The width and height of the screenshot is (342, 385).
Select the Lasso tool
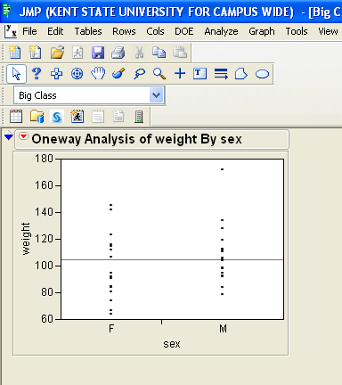(139, 74)
